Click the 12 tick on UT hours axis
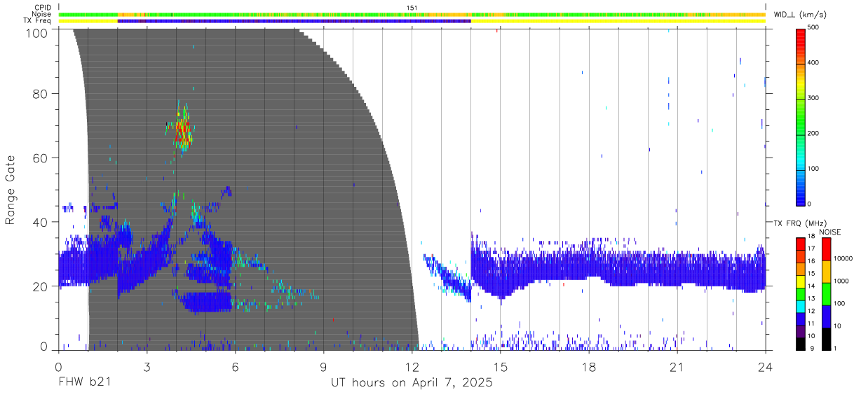Image resolution: width=861 pixels, height=397 pixels. pos(412,367)
